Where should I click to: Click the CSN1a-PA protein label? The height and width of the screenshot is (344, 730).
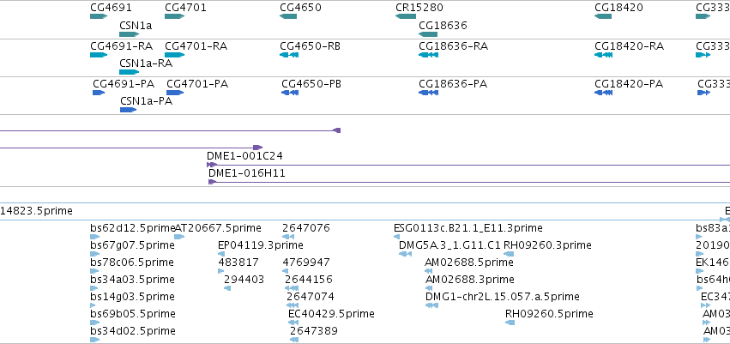[x=146, y=101]
